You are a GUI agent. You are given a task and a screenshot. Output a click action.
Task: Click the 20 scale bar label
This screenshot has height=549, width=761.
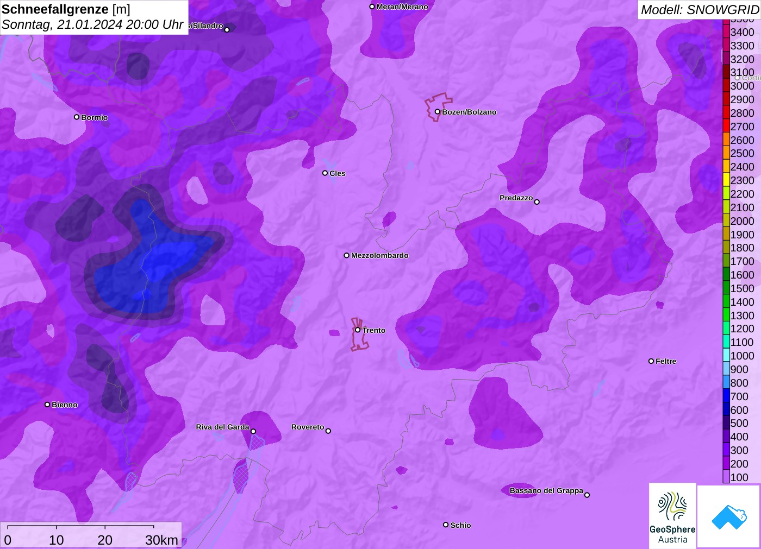coord(105,540)
